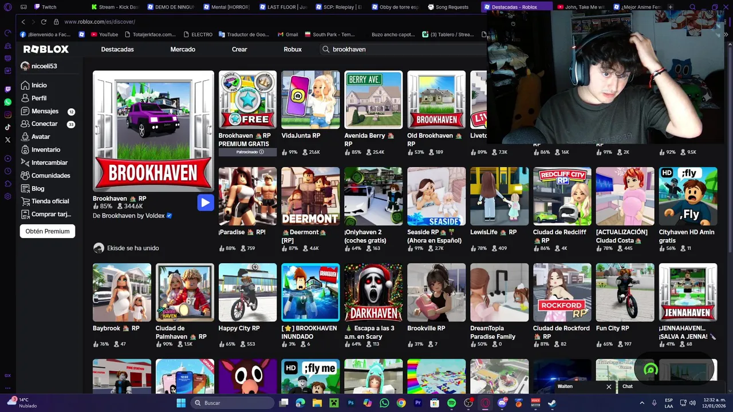Image resolution: width=733 pixels, height=412 pixels.
Task: Click the browser reload button
Action: click(x=44, y=22)
